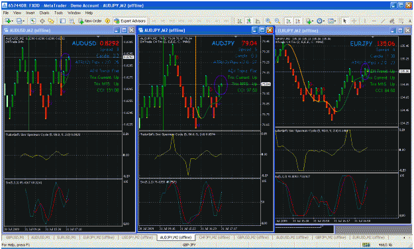The width and height of the screenshot is (414, 249).
Task: Switch to the CHFJPY,M2 (offline) tab
Action: [214, 238]
